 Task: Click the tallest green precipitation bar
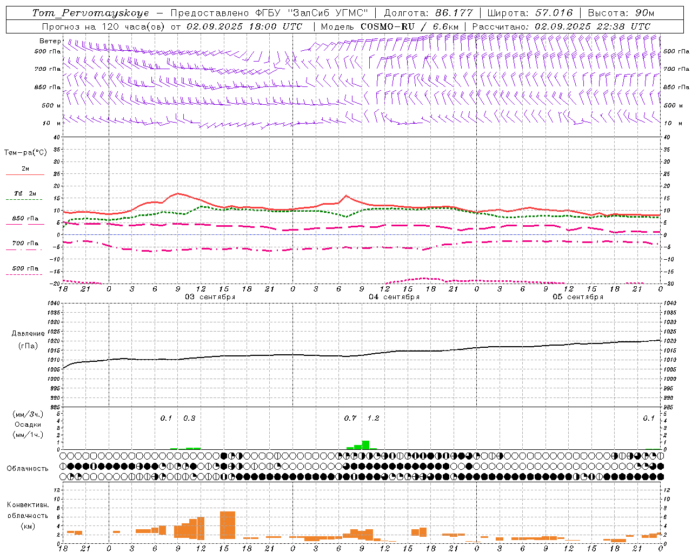(x=365, y=445)
